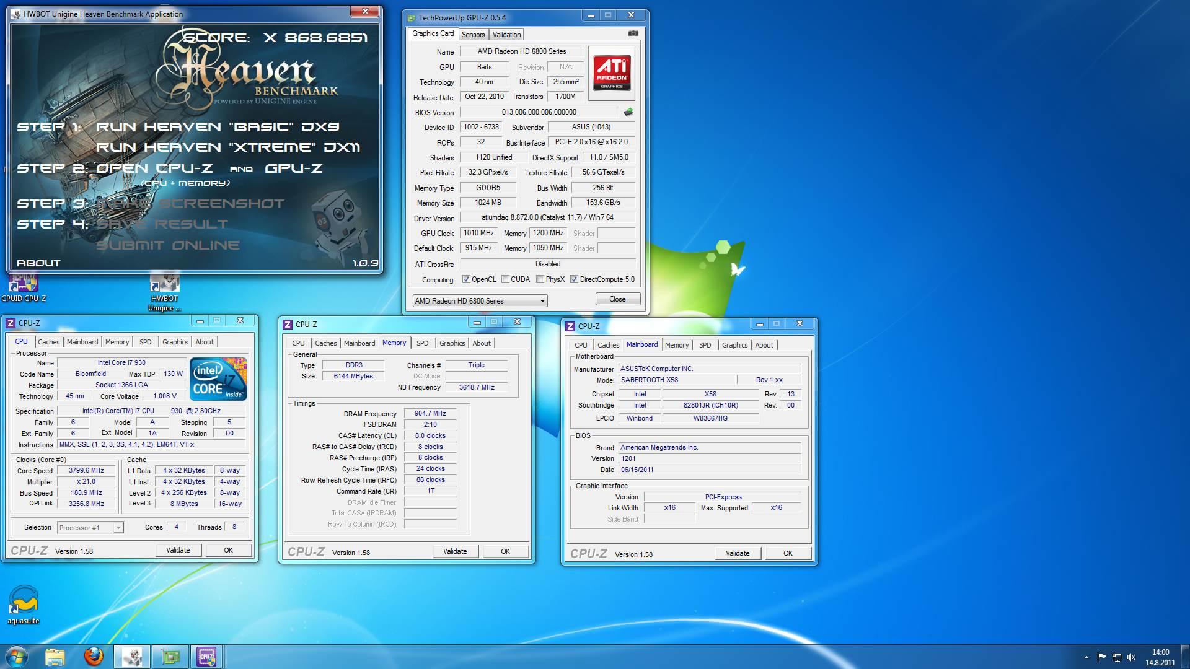Click OK in the CPU-Z Mainboard window
Screen dimensions: 1190x669
(x=788, y=553)
